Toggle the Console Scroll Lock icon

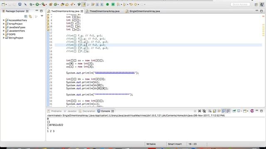point(214,111)
